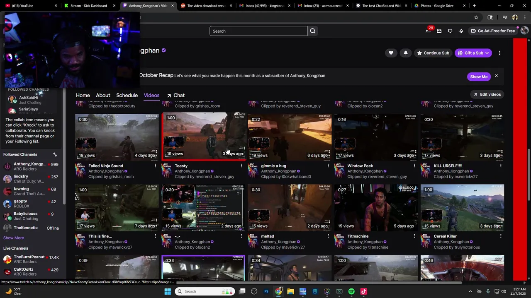The image size is (531, 298).
Task: Open options for the melted clip
Action: 328,236
